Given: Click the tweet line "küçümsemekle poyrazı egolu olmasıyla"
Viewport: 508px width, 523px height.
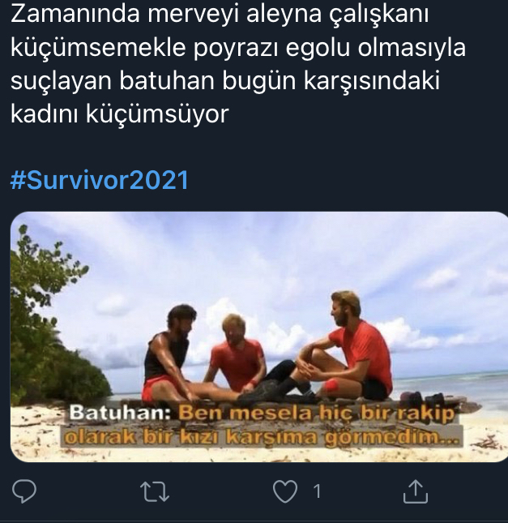Looking at the screenshot, I should coord(237,47).
